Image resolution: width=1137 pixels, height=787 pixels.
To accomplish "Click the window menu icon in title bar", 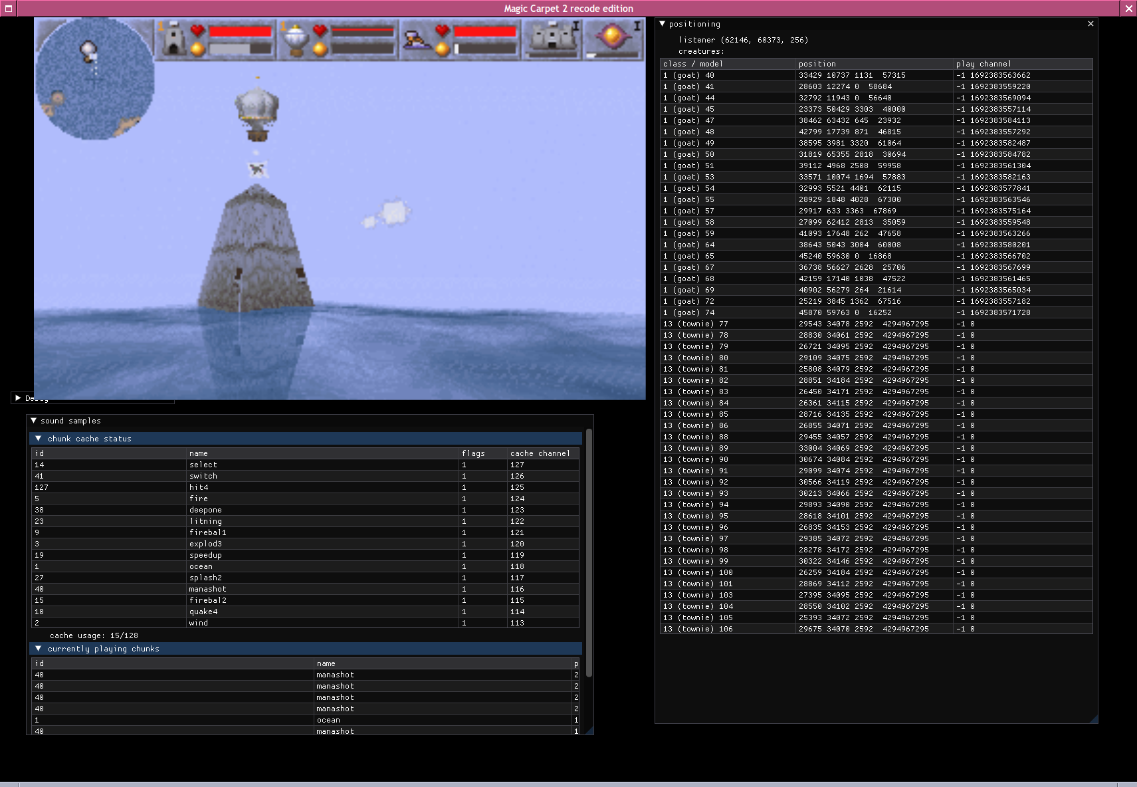I will click(9, 9).
